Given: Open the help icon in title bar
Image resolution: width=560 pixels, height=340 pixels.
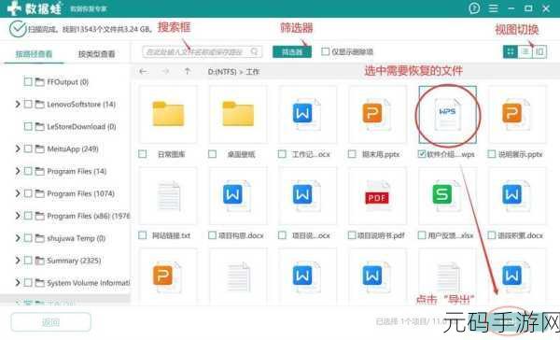Looking at the screenshot, I should click(474, 7).
